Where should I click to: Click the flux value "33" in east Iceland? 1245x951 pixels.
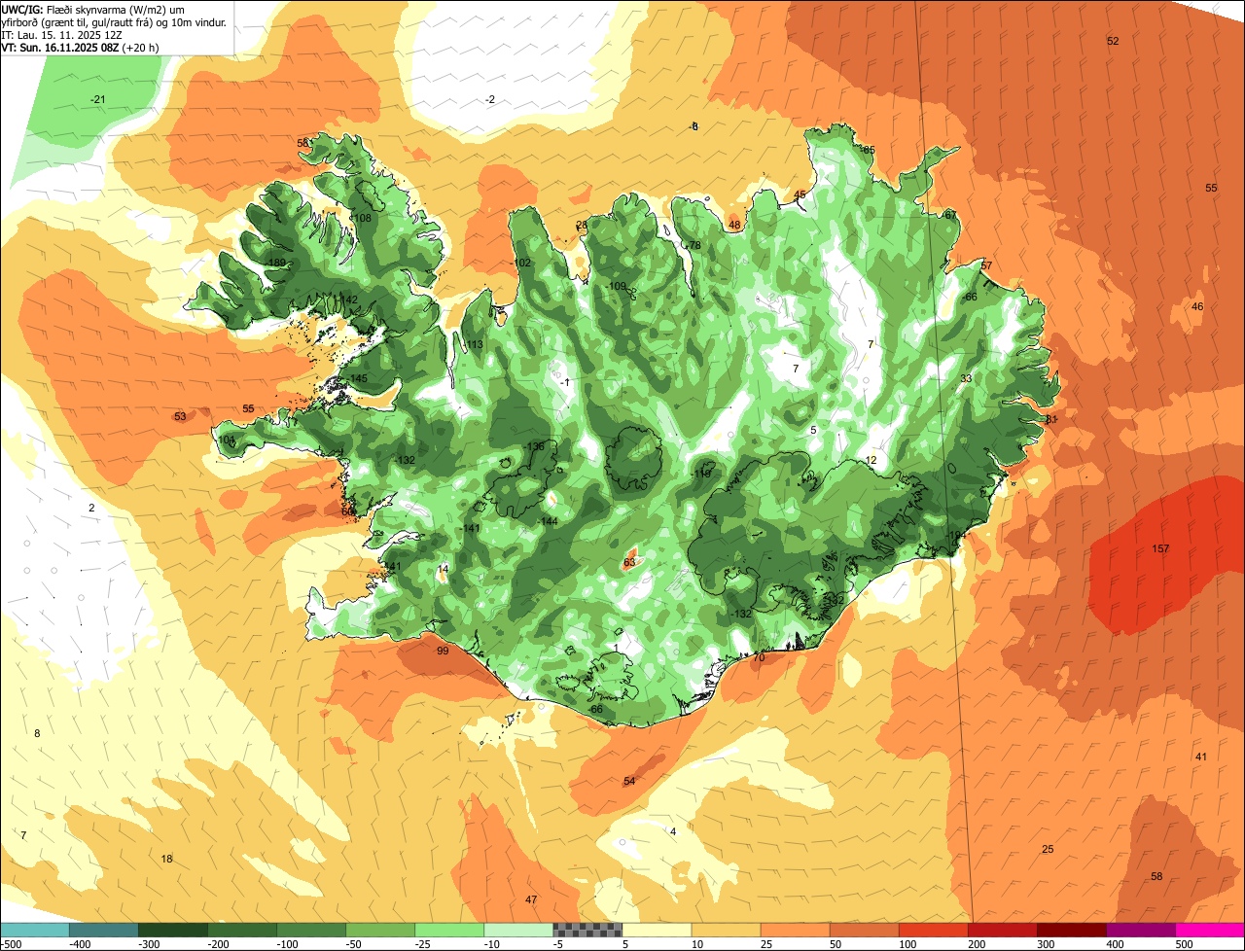click(x=966, y=379)
